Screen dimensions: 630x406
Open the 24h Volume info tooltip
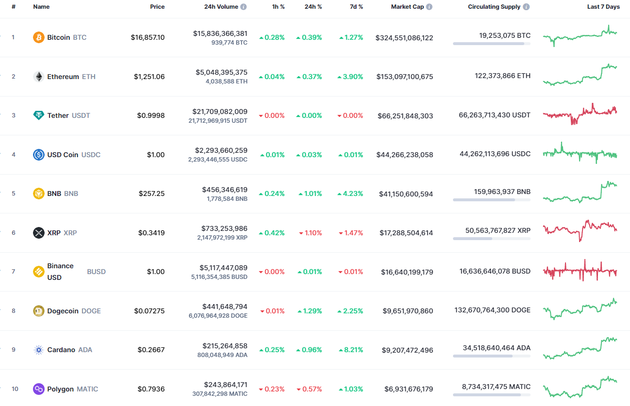pos(243,7)
